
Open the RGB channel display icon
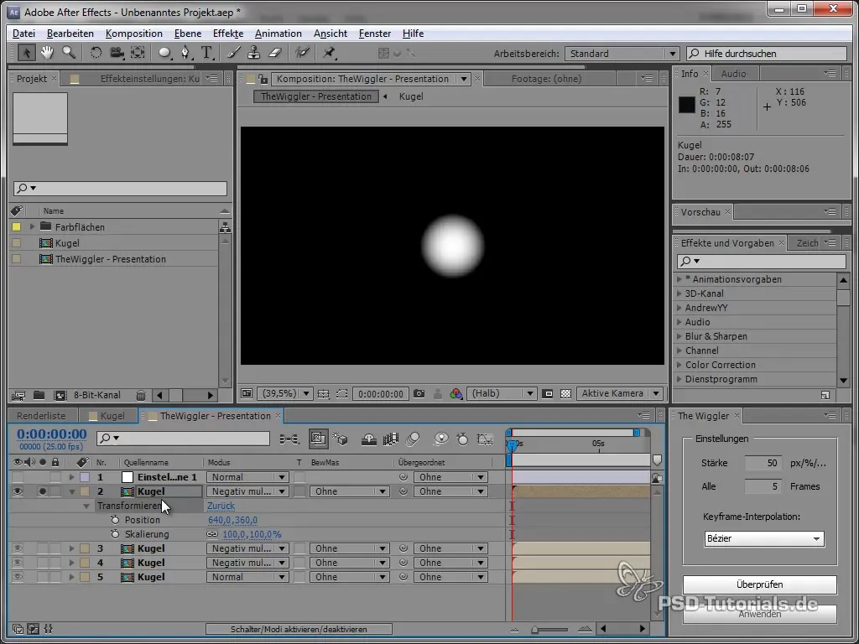click(456, 394)
